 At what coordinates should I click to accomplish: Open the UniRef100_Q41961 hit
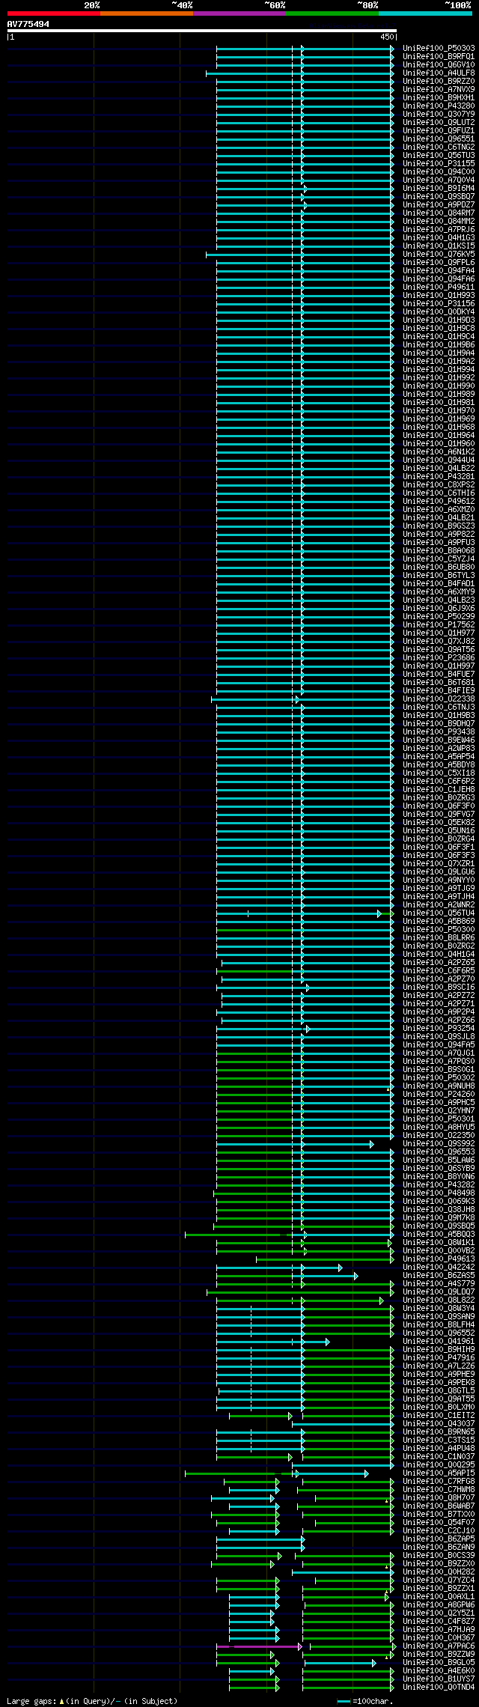point(439,1341)
